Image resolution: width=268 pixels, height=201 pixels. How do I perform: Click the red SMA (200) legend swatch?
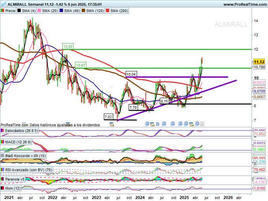(x=108, y=11)
